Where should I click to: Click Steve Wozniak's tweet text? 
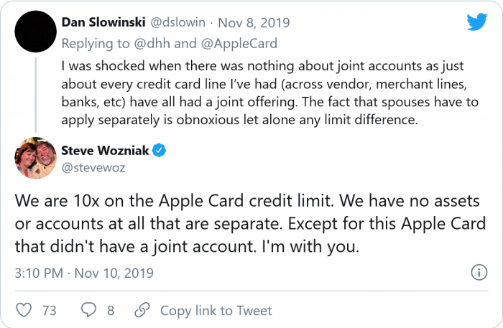[x=244, y=224]
